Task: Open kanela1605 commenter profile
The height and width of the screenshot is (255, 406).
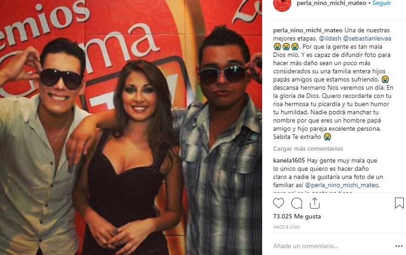Action: tap(289, 161)
